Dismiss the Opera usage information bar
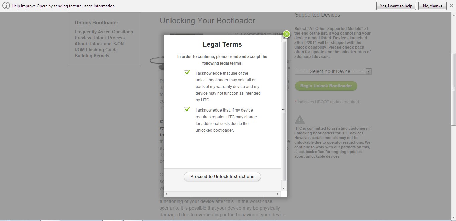Viewport: 456px width, 221px height. click(x=451, y=6)
